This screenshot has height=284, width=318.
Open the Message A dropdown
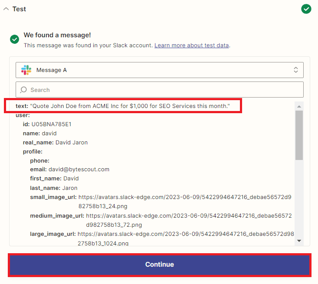click(159, 70)
